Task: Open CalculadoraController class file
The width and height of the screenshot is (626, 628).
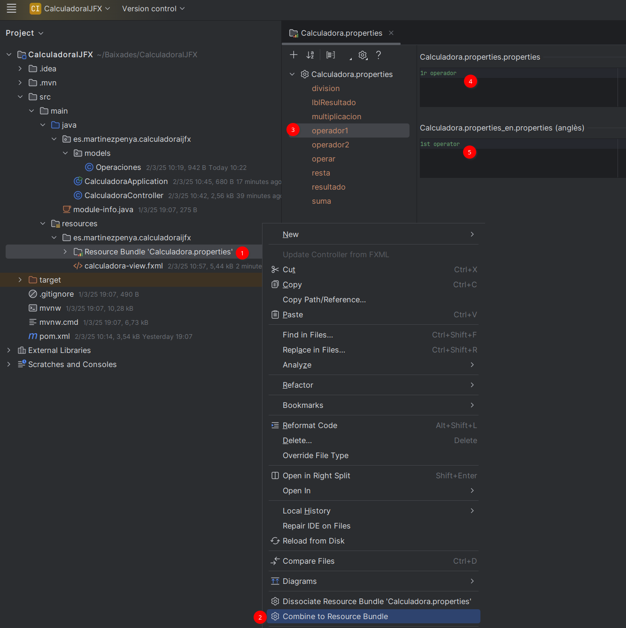Action: tap(124, 195)
